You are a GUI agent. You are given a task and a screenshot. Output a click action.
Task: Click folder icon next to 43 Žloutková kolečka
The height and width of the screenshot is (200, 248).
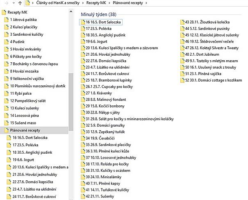click(182, 22)
